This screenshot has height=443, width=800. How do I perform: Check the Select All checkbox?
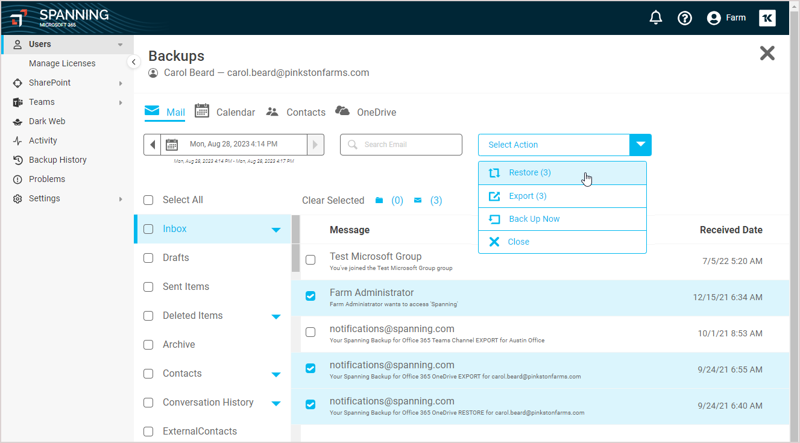[148, 200]
